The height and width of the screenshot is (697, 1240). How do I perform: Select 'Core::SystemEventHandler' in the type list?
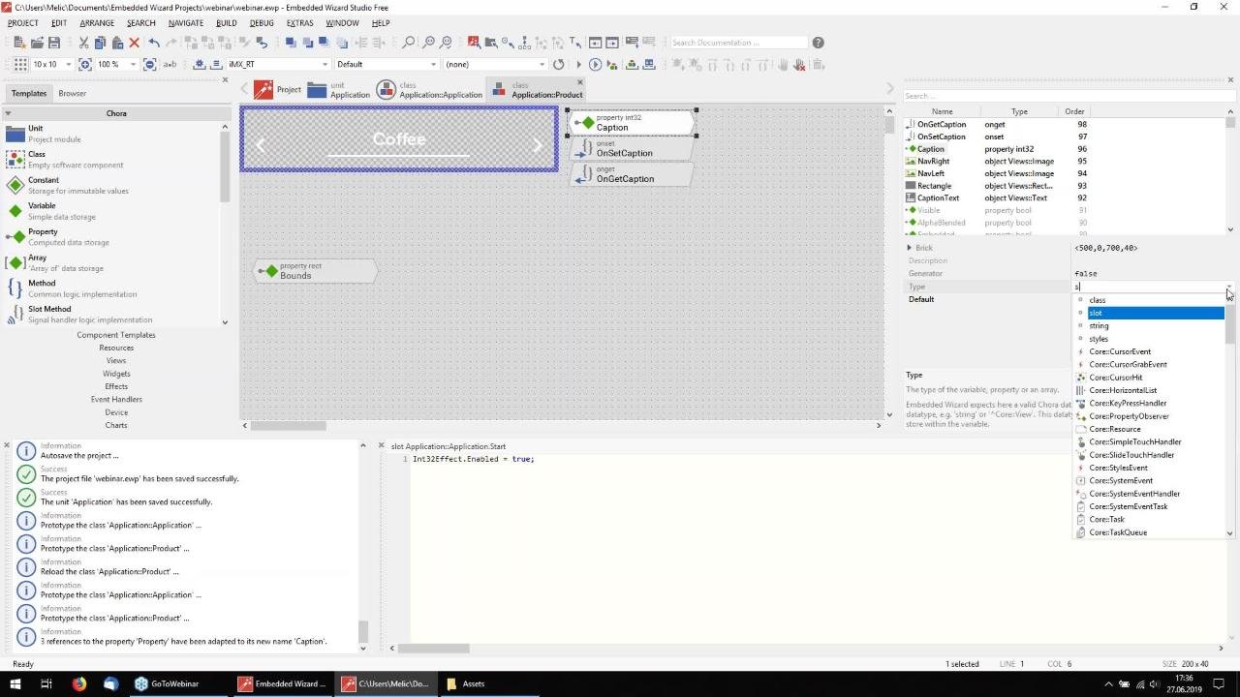[1149, 494]
